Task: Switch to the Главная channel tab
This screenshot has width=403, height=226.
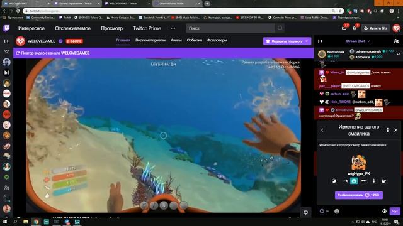Action: [x=123, y=40]
